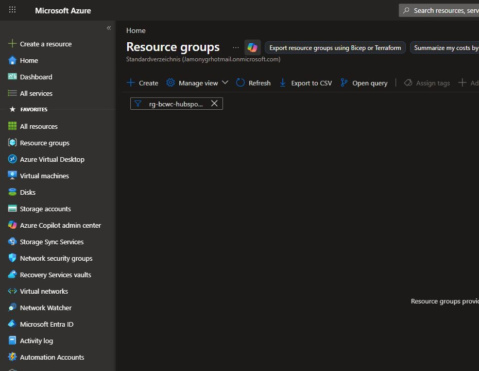
Task: Click the Favorites star icon
Action: [x=12, y=109]
